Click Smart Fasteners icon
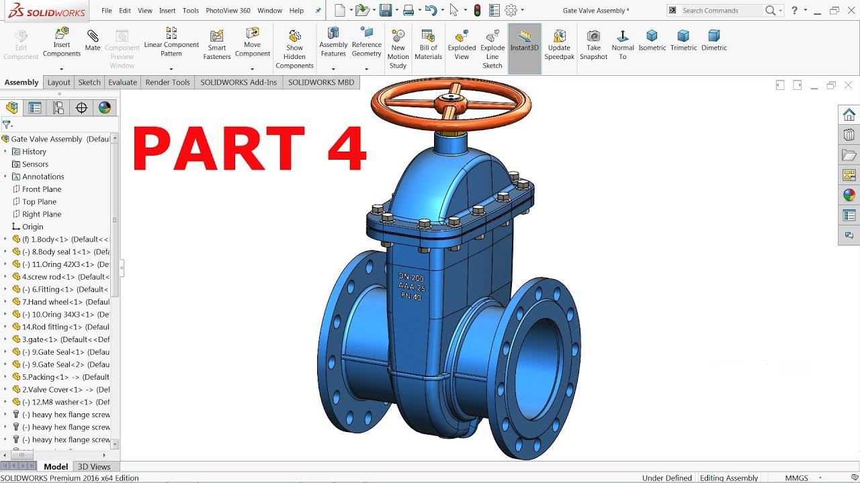 coord(217,44)
